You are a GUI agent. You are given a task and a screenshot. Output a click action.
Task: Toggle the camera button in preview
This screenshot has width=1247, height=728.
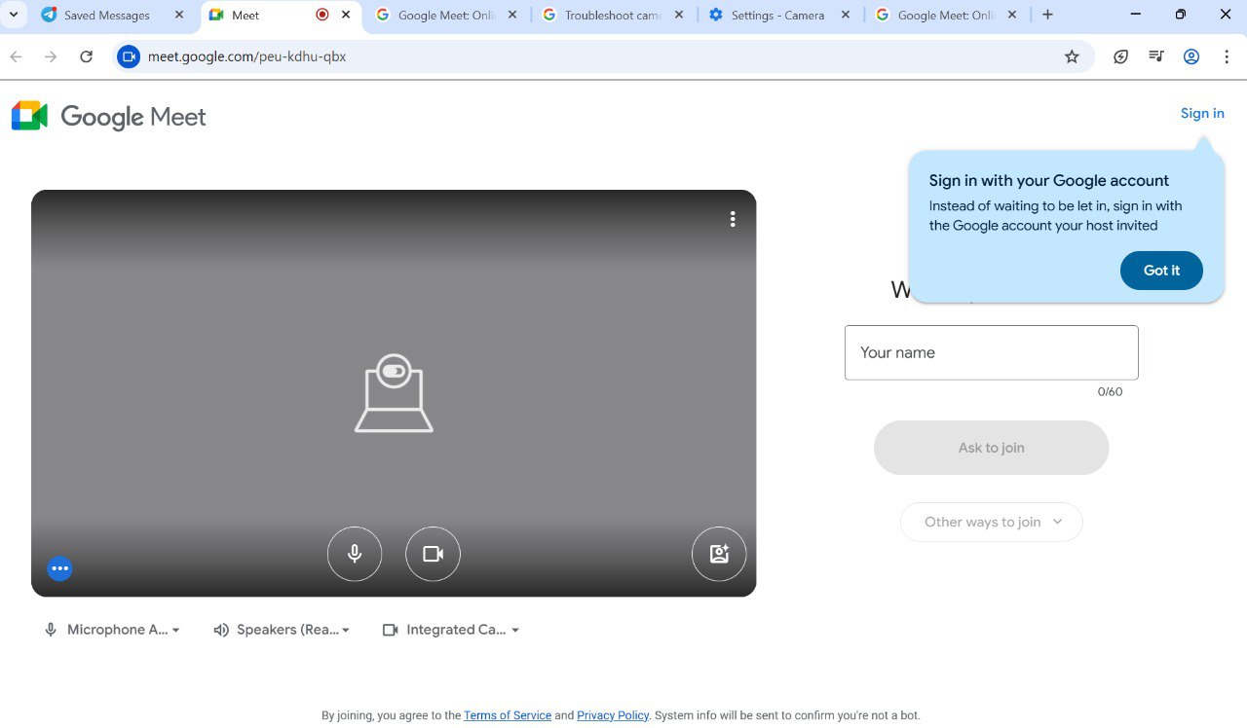(433, 554)
